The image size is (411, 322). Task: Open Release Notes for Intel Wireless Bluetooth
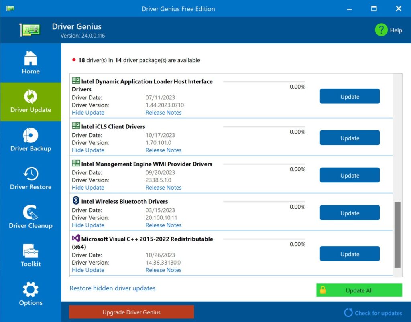coord(164,225)
